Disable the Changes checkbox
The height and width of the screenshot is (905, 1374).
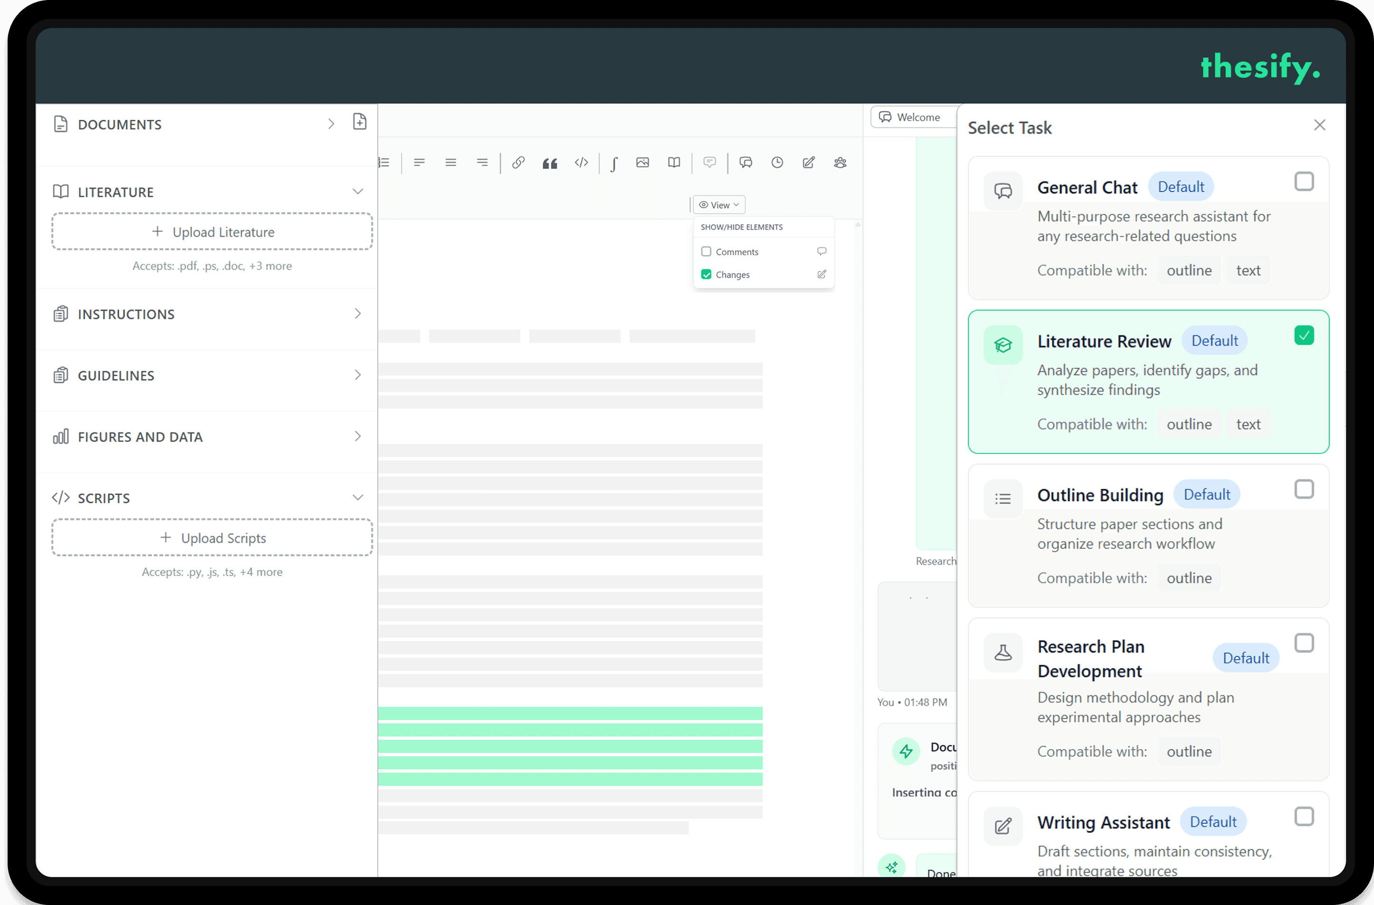pyautogui.click(x=706, y=274)
